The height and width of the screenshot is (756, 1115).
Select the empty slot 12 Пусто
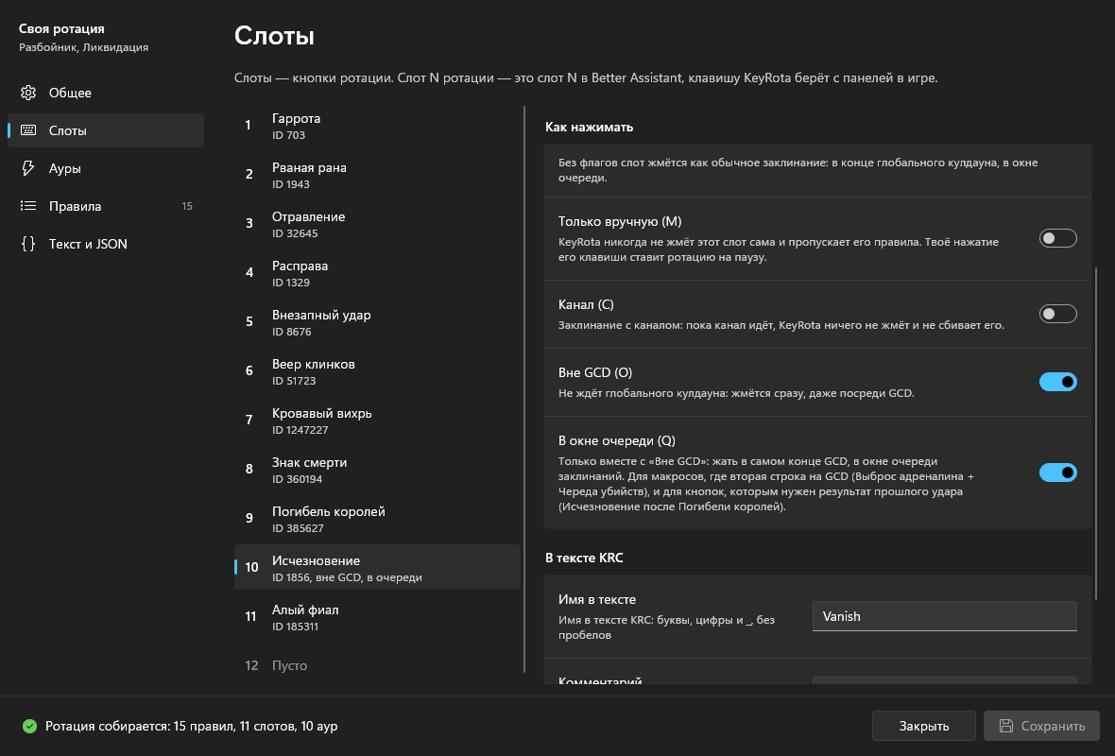377,665
